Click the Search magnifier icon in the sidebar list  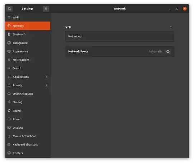[9, 68]
